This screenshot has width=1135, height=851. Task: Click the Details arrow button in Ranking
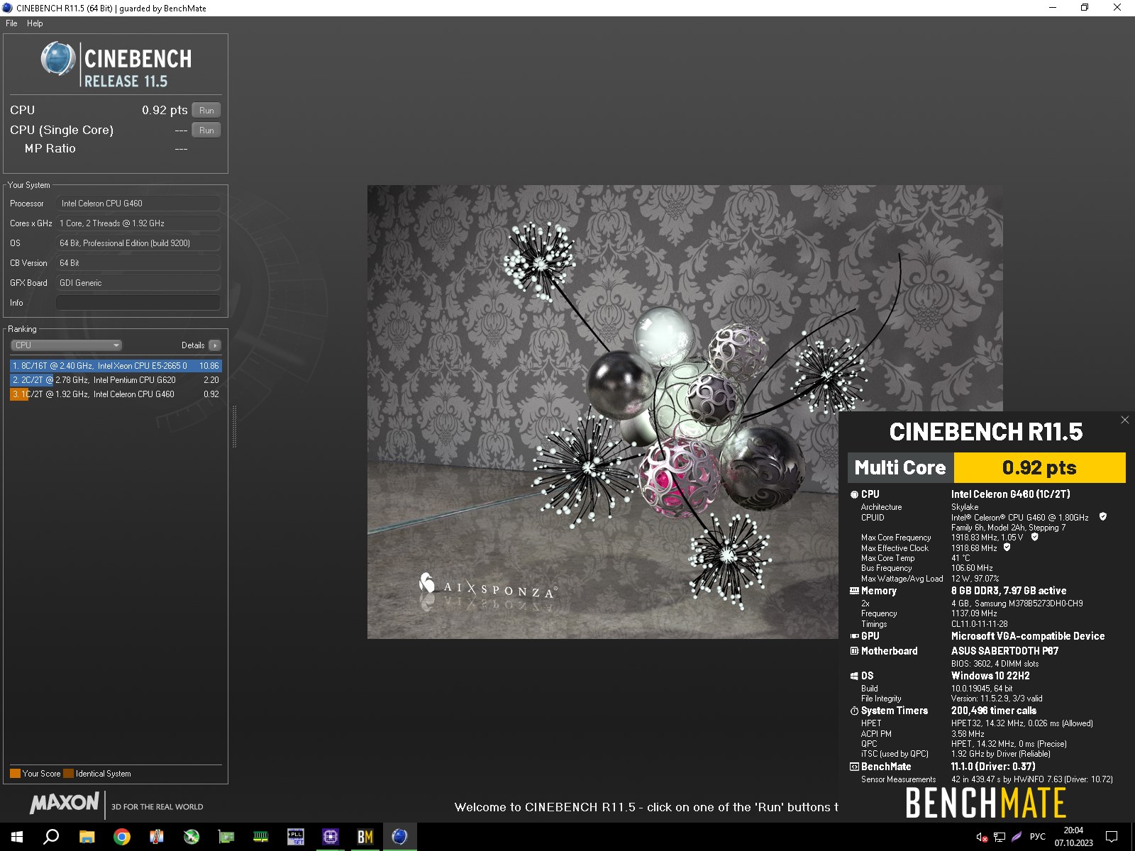pyautogui.click(x=215, y=345)
